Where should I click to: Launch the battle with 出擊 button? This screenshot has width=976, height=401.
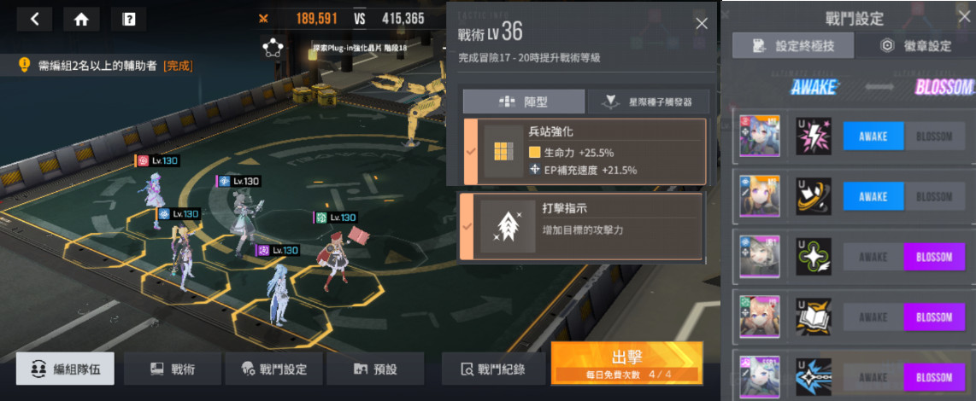click(626, 363)
